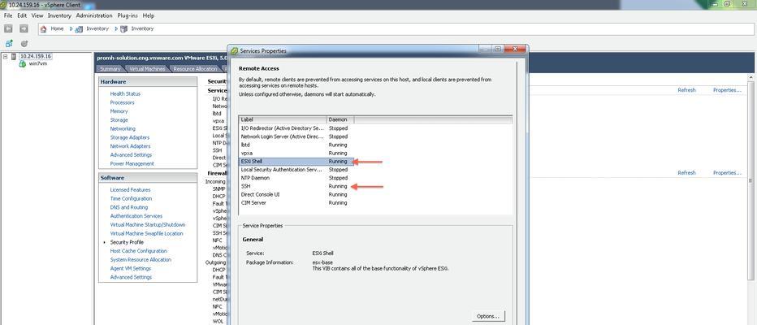Click the second Inventory icon in the breadcrumb

[x=124, y=29]
